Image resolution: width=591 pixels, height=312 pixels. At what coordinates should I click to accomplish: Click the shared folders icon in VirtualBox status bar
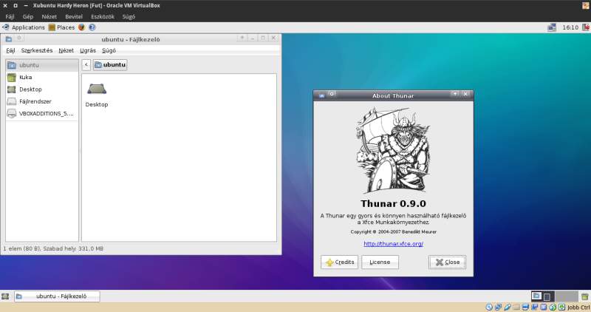(x=516, y=308)
